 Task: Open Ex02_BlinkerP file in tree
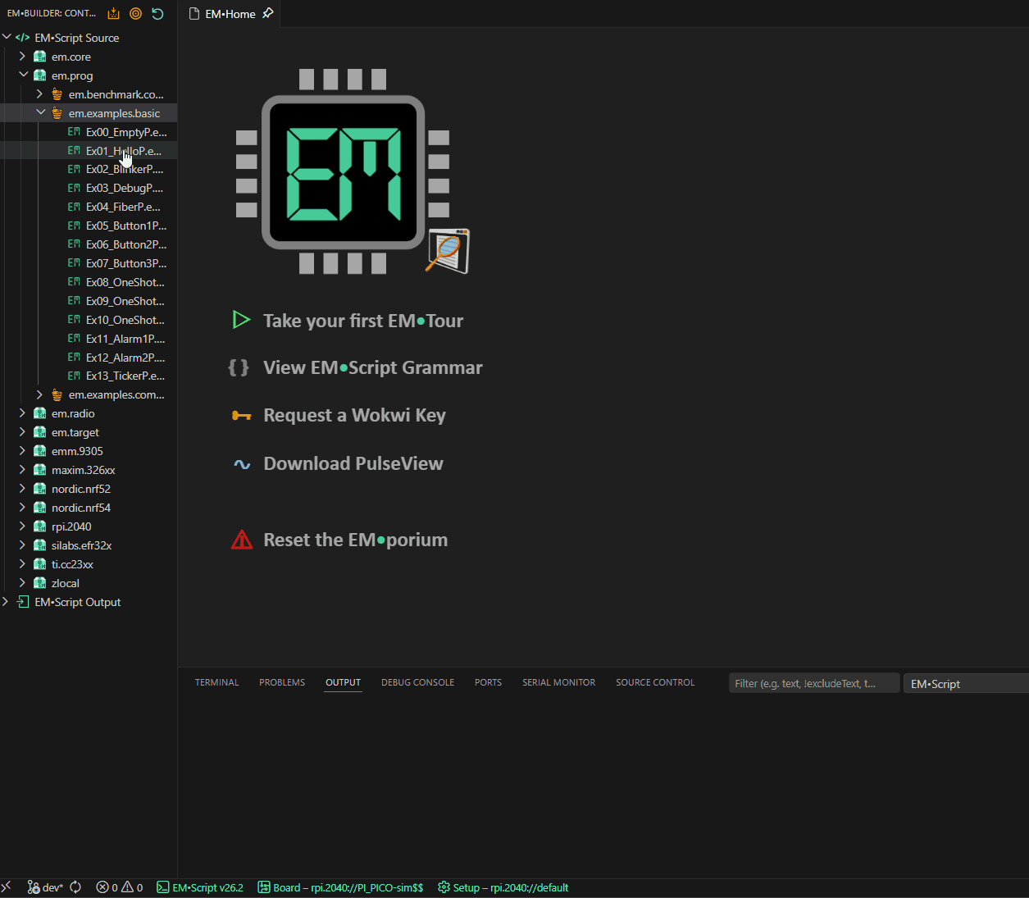coord(124,169)
